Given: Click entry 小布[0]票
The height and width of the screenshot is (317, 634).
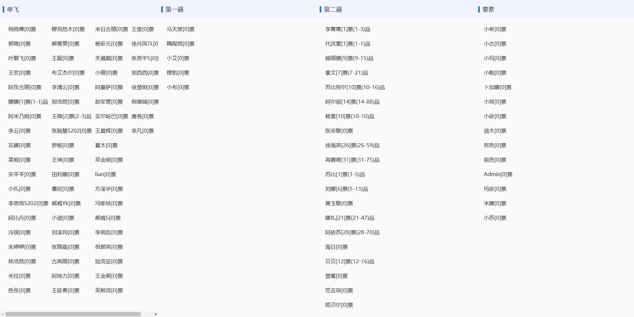Looking at the screenshot, I should [178, 87].
